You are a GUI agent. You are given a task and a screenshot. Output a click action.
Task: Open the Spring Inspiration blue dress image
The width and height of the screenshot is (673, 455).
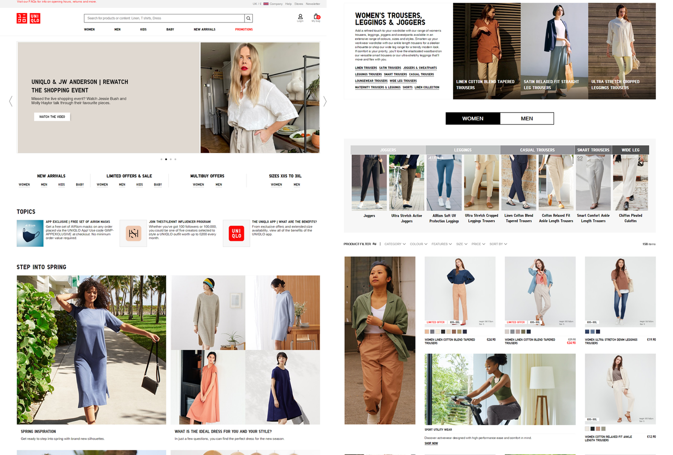coord(92,350)
